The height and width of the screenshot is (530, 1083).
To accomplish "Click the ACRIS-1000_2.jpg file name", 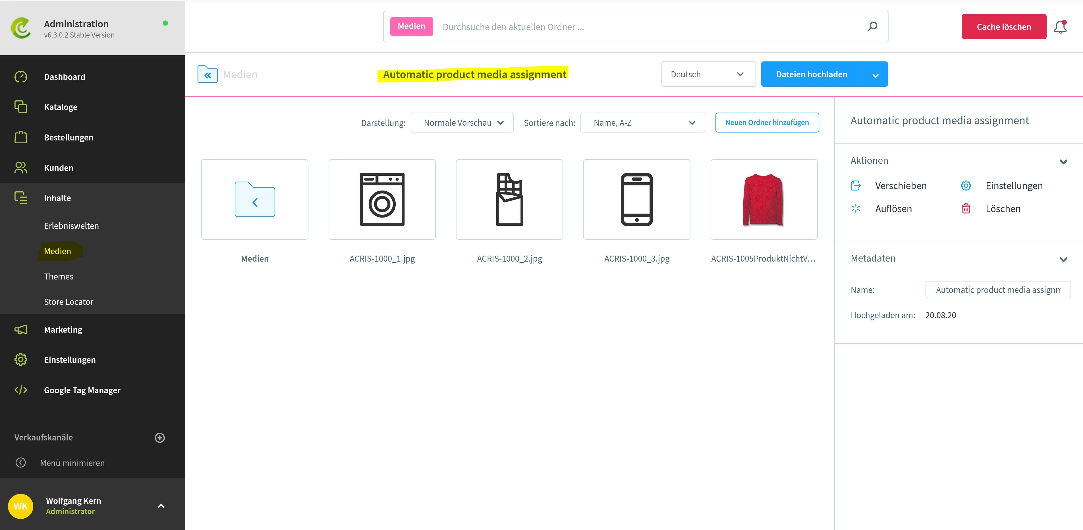I will [510, 259].
